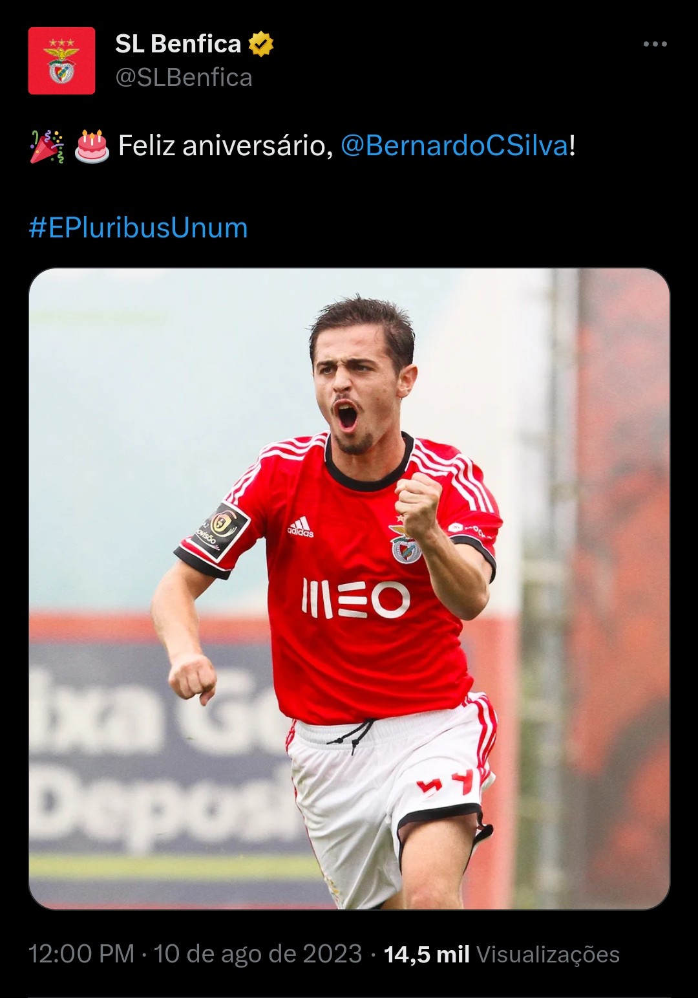The height and width of the screenshot is (998, 698).
Task: Click the SL Benfica display name
Action: point(178,44)
